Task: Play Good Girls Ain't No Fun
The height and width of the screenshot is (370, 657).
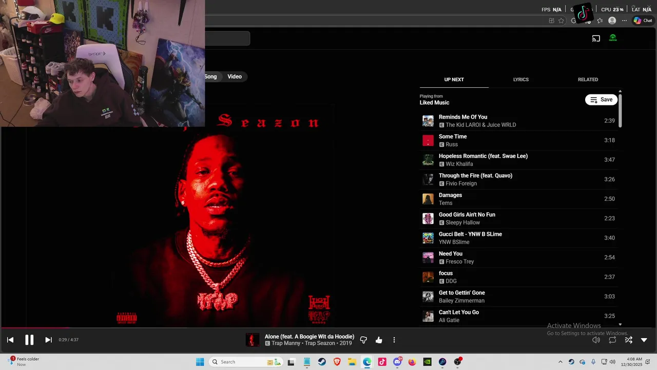Action: click(518, 218)
